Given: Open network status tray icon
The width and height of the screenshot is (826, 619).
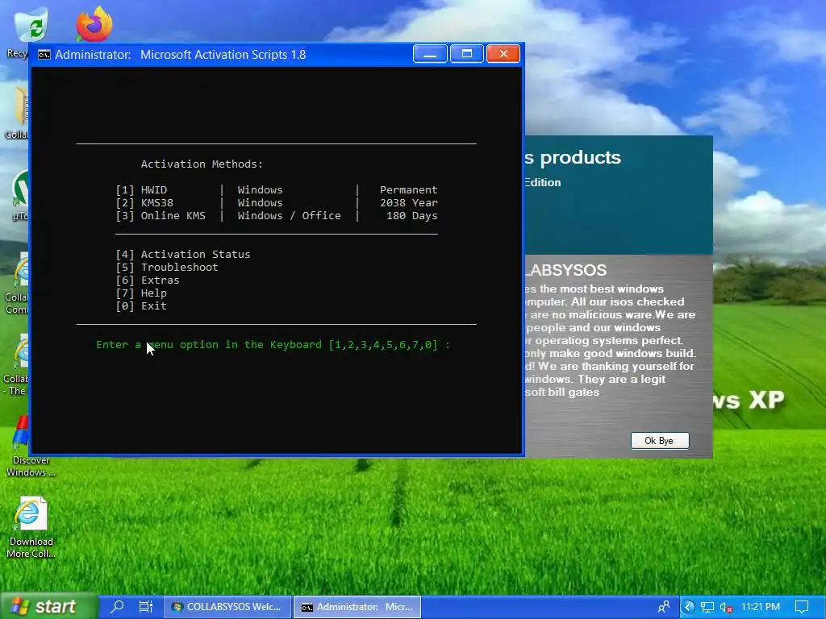Looking at the screenshot, I should 707,608.
